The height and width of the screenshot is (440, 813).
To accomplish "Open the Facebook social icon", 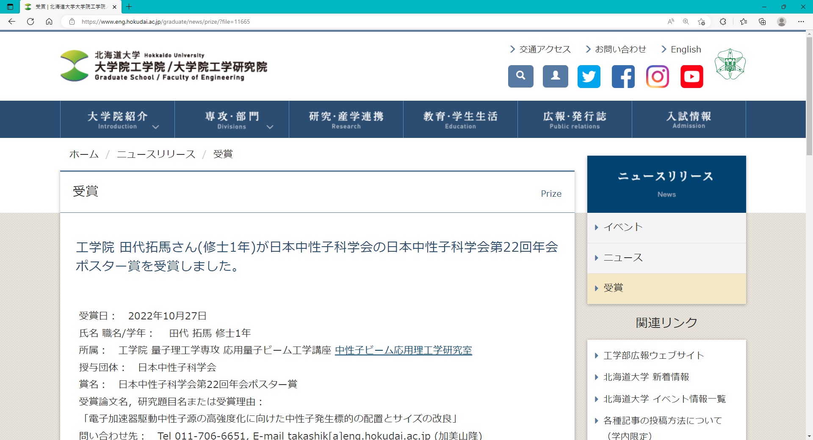I will pos(623,76).
